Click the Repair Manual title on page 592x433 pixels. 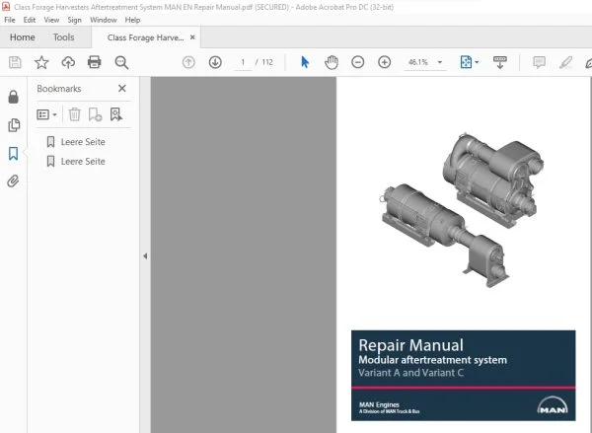pyautogui.click(x=410, y=345)
